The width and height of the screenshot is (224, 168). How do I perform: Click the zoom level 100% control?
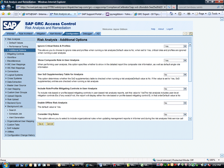click(x=213, y=160)
